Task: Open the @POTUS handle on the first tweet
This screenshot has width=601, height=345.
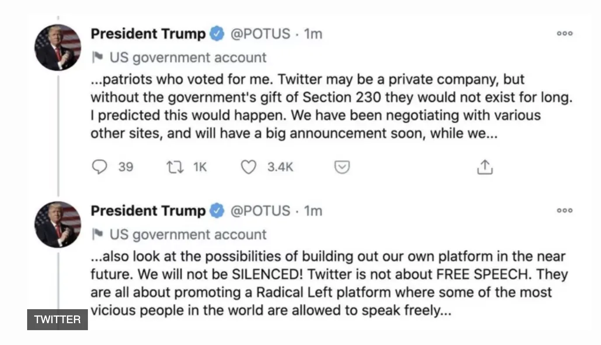Action: click(x=260, y=34)
